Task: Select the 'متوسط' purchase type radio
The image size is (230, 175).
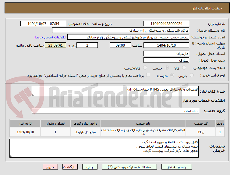Action: tap(172, 75)
